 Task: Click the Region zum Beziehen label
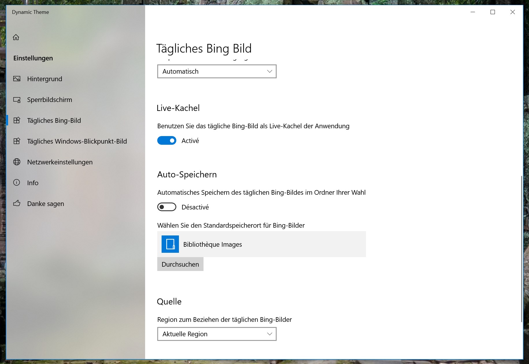(x=225, y=320)
